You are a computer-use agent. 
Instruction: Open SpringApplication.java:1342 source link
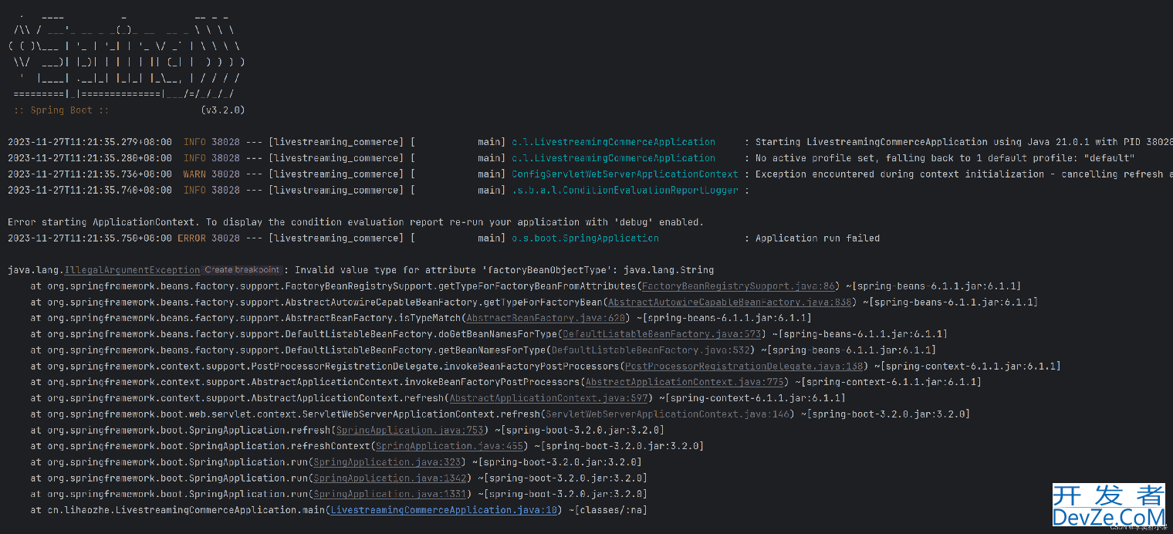(x=390, y=478)
